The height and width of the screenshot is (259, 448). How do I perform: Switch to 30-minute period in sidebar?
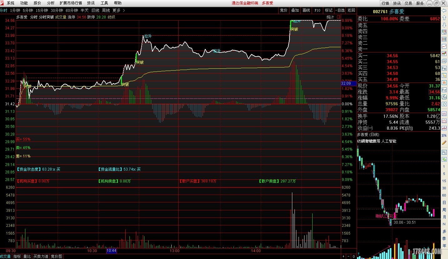[x=444, y=188]
